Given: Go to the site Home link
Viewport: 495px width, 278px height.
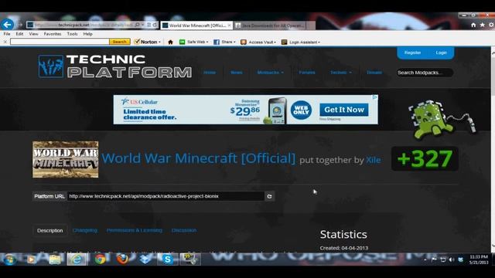Looking at the screenshot, I should coord(210,73).
